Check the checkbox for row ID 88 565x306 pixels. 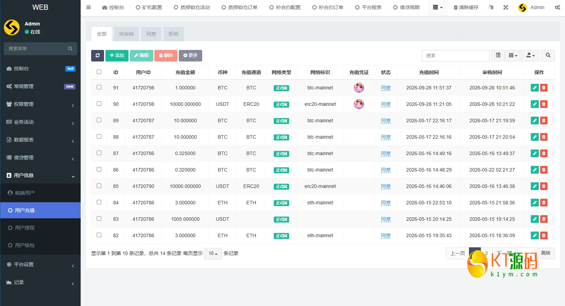coord(99,137)
